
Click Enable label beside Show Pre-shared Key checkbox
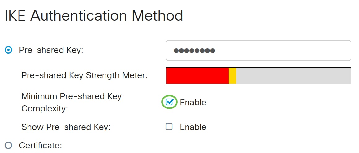tap(193, 127)
